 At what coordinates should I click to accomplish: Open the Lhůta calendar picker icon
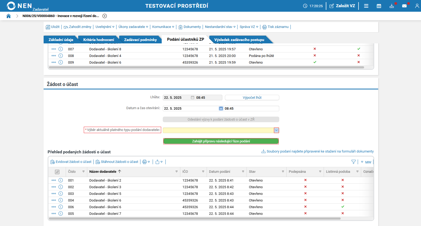coord(193,98)
